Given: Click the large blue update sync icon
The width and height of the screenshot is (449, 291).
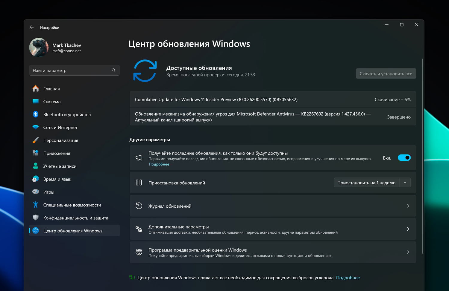Looking at the screenshot, I should tap(145, 71).
